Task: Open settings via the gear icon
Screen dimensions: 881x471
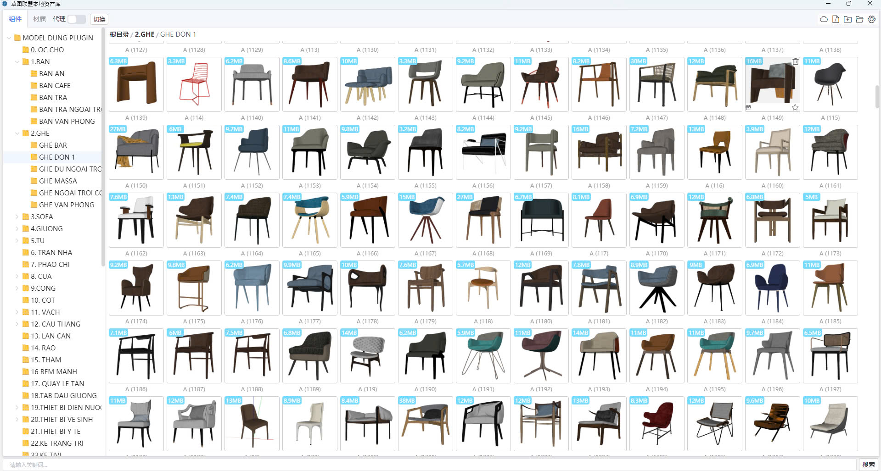Action: [x=871, y=19]
